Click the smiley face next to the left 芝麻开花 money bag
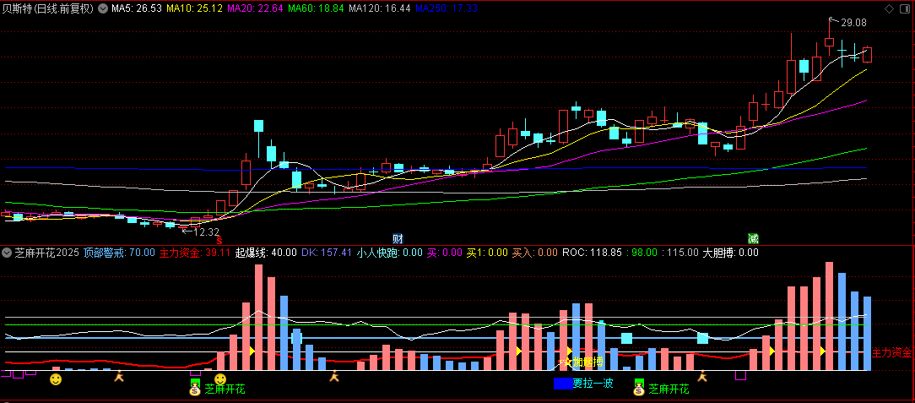The width and height of the screenshot is (915, 403). (x=220, y=379)
